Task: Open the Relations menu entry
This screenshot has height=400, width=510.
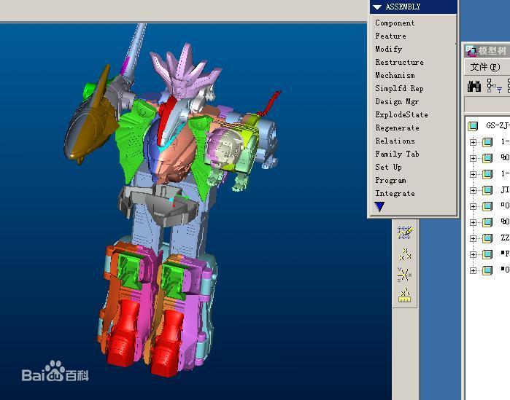Action: [x=395, y=141]
